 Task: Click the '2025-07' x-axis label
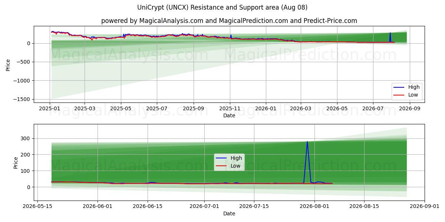(x=156, y=109)
